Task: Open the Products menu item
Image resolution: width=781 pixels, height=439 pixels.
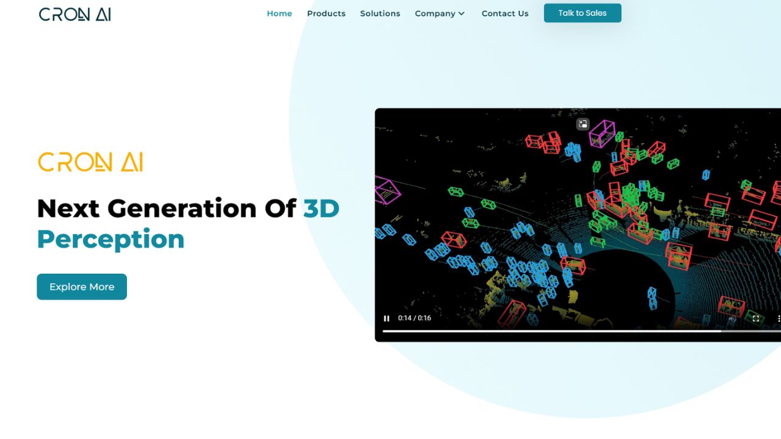Action: tap(326, 13)
